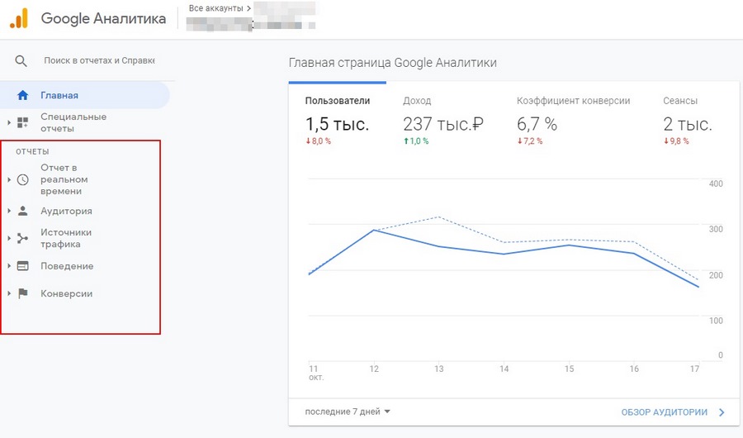Click the ОБЗОР АУДИТОРИИ link
Viewport: 743px width, 438px height.
pos(665,412)
